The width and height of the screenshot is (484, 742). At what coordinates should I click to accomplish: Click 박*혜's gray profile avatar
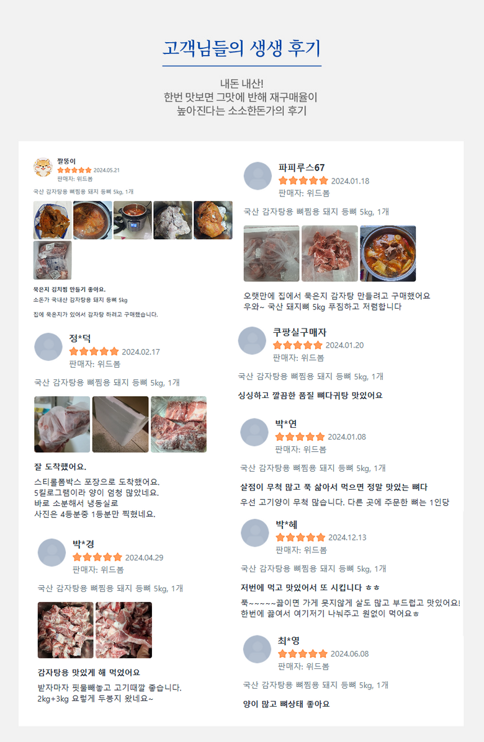[255, 533]
